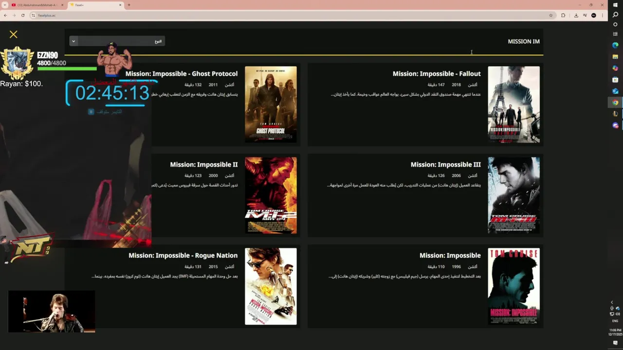
Task: Select the Chrome taskbar icon
Action: 615,103
